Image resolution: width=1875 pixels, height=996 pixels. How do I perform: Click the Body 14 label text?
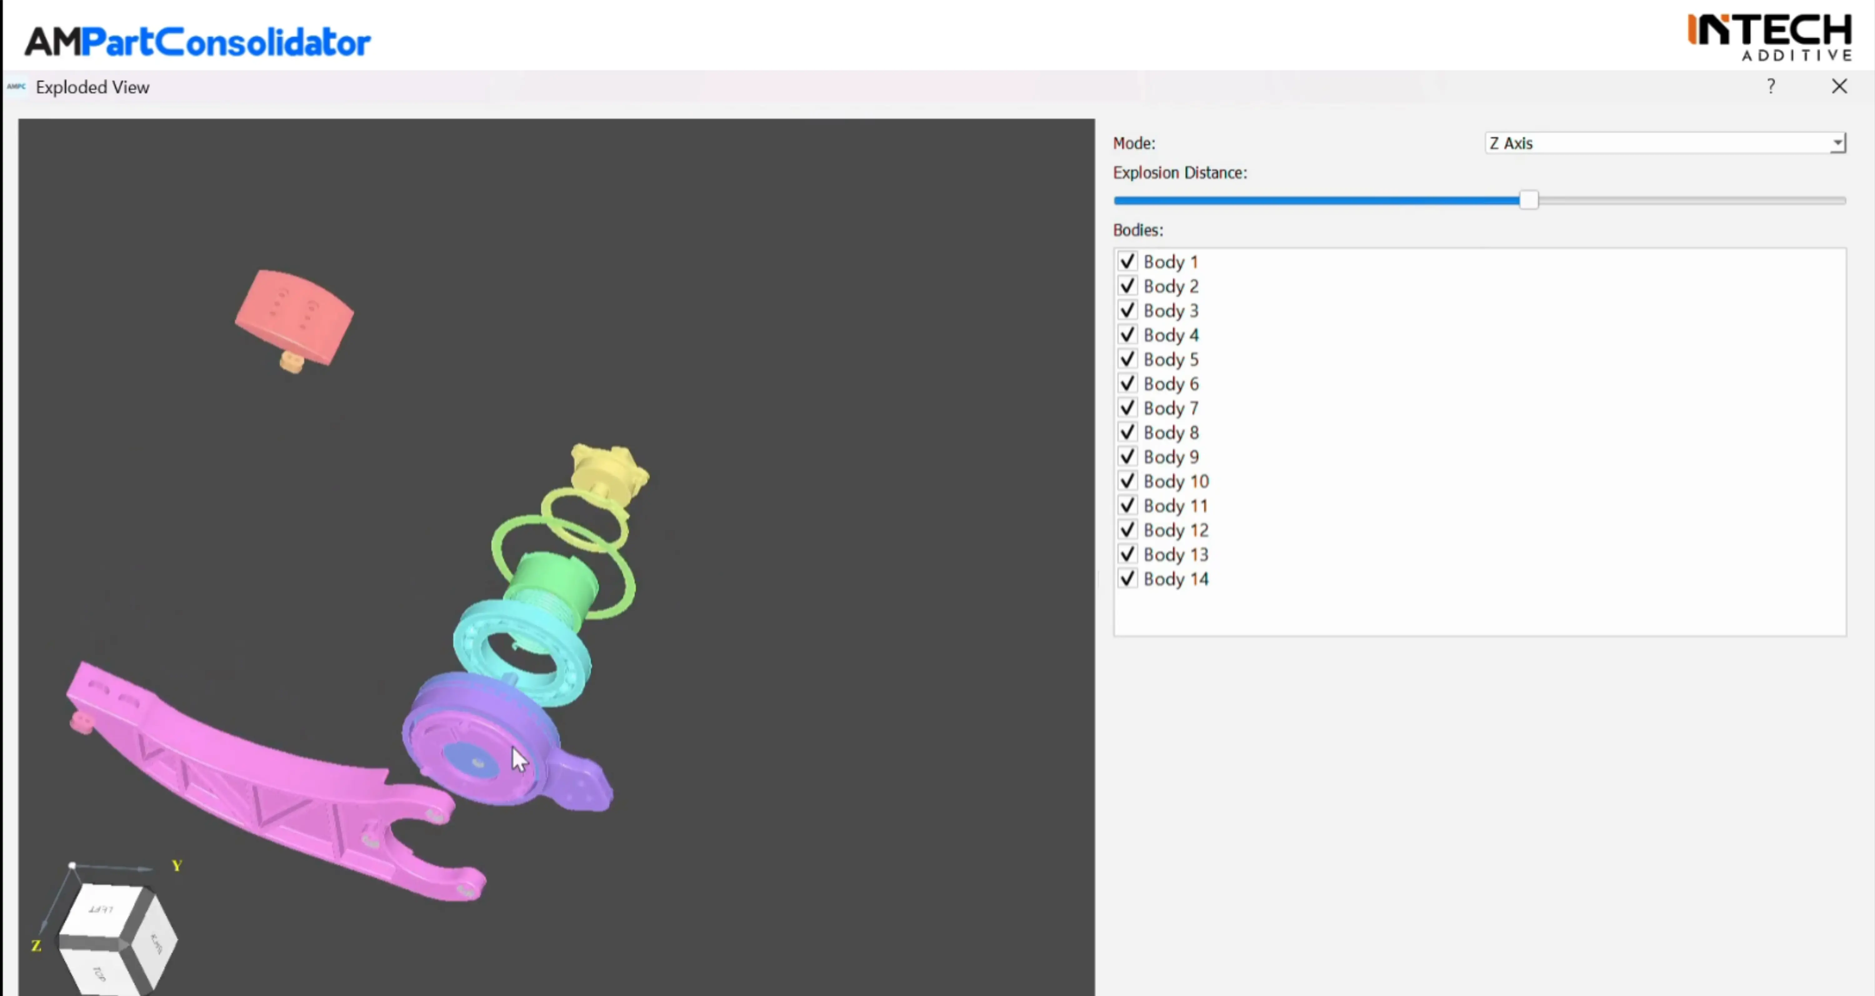tap(1176, 579)
